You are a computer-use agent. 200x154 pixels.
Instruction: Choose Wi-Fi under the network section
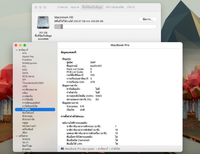pos(25,142)
